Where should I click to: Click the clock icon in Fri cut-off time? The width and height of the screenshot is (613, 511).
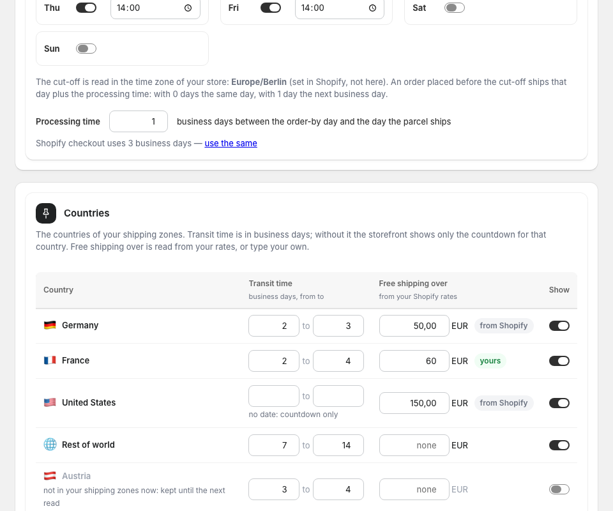click(x=372, y=8)
